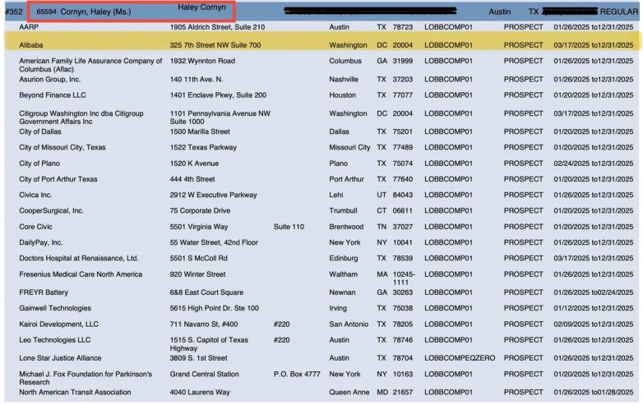Image resolution: width=643 pixels, height=405 pixels.
Task: Select the Alibaba client name
Action: (x=30, y=45)
